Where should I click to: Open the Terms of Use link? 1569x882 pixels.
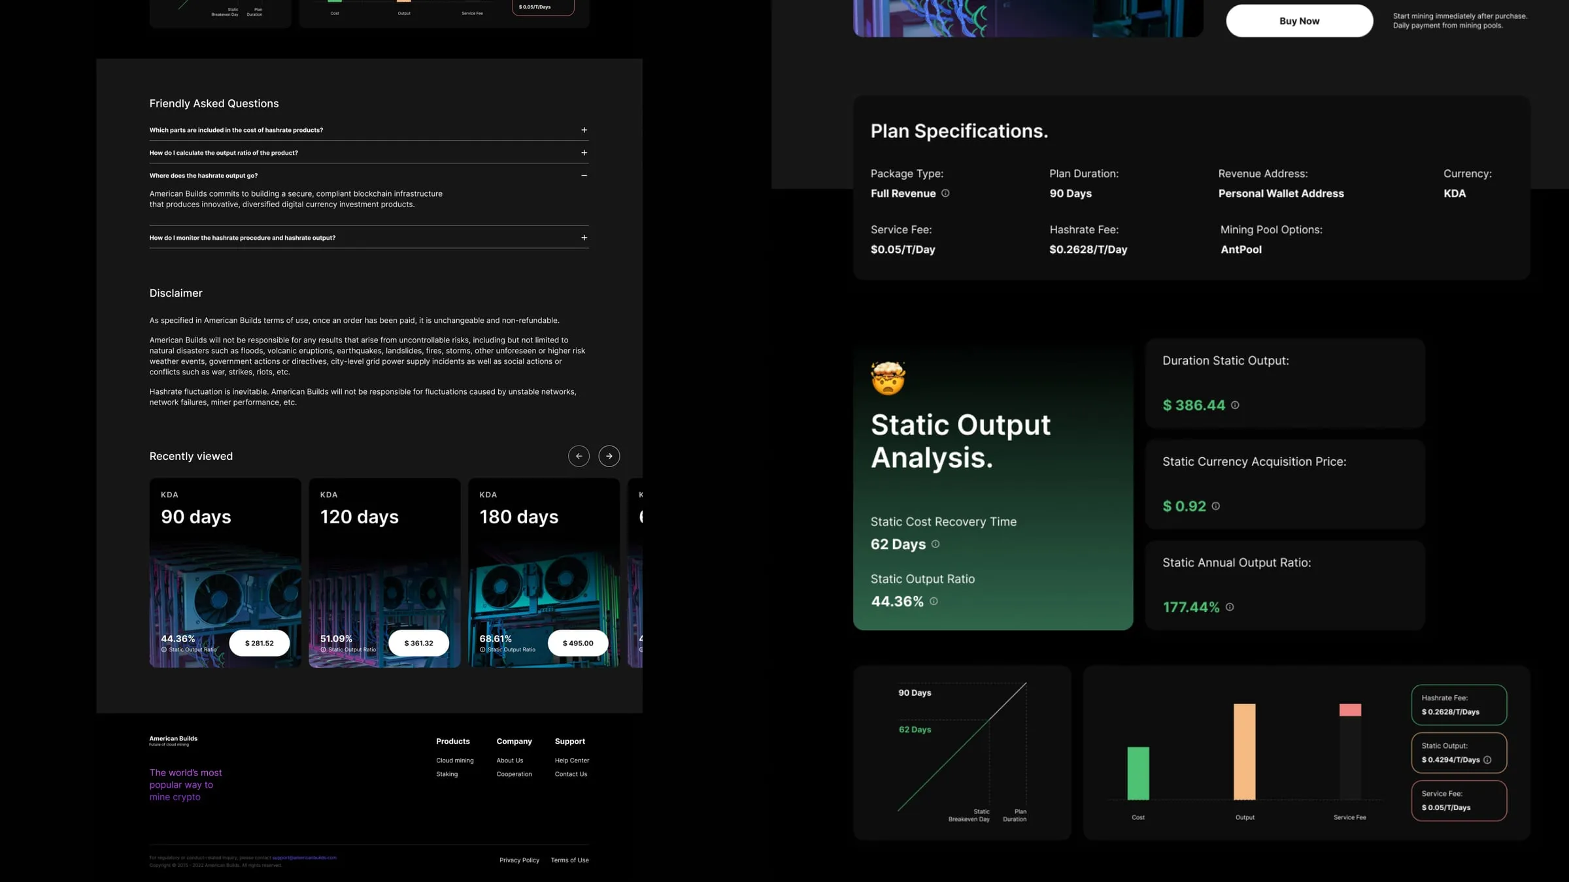570,860
